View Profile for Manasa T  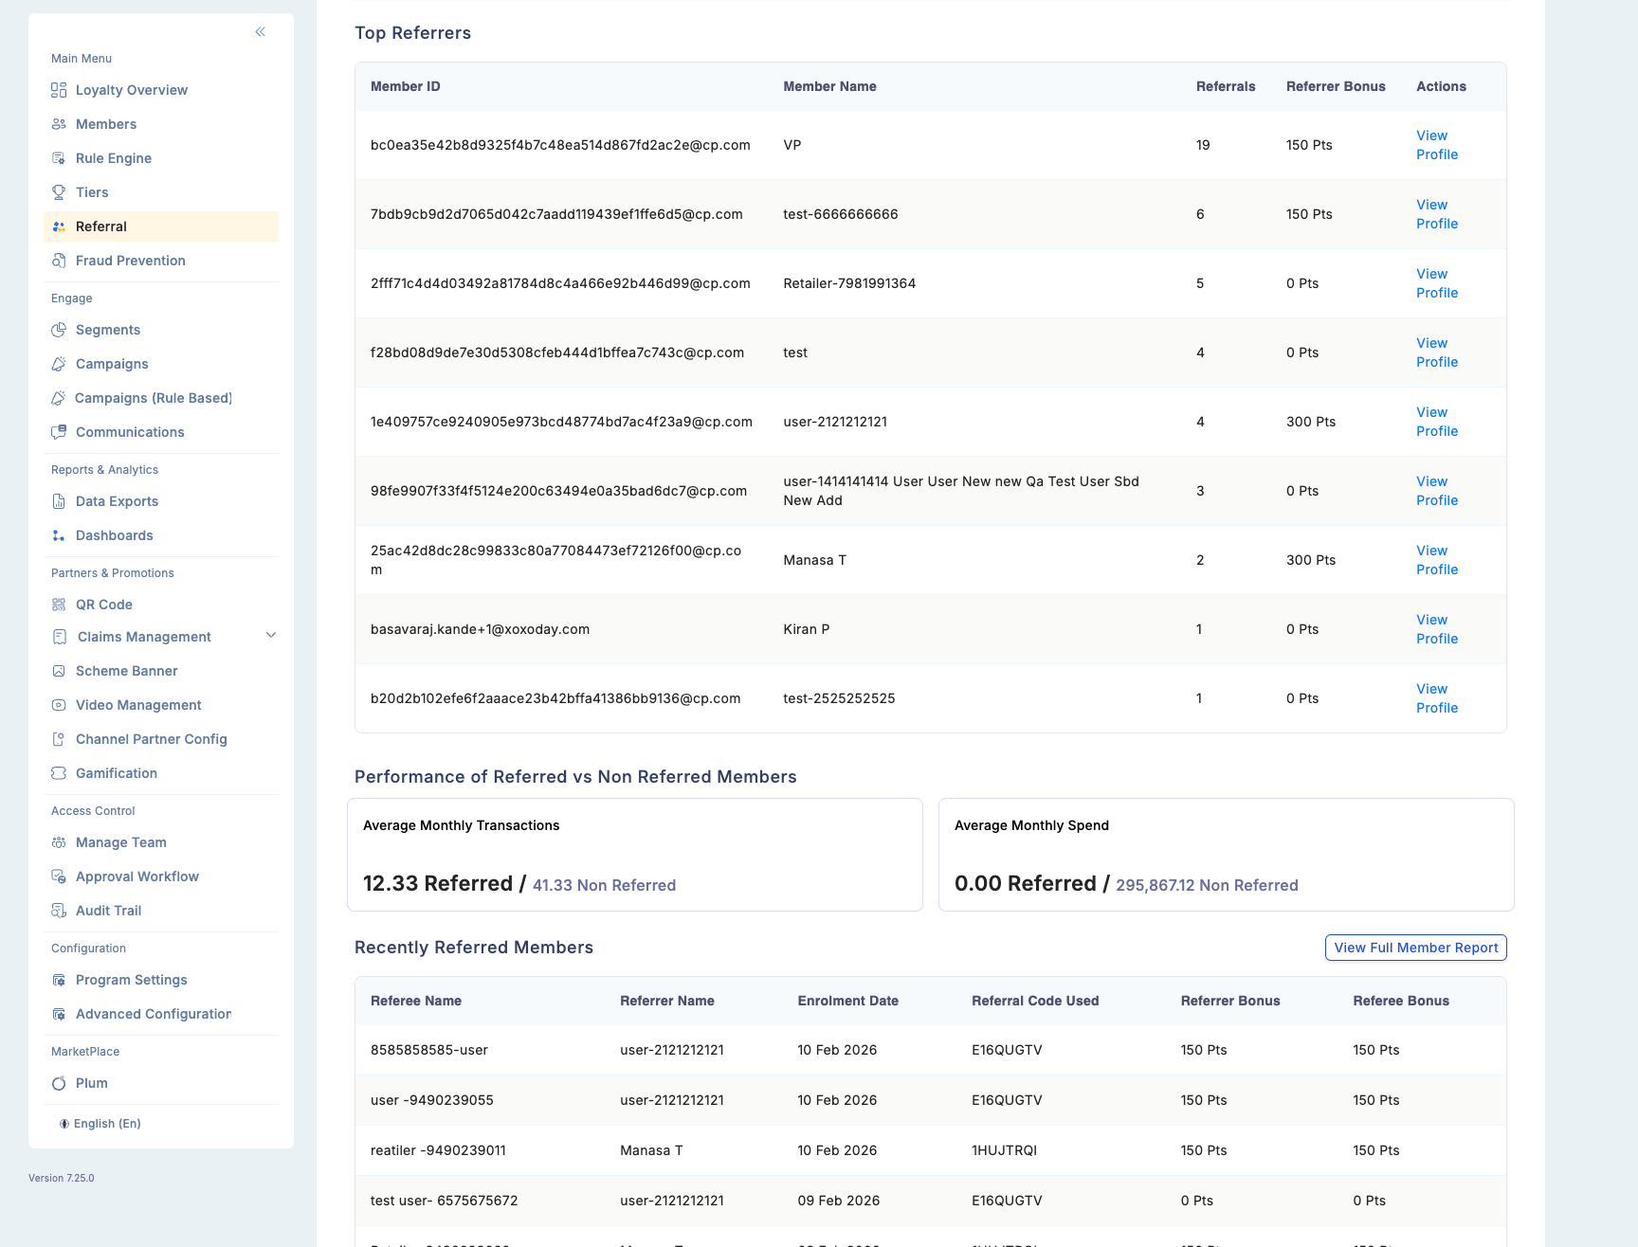[x=1437, y=560]
